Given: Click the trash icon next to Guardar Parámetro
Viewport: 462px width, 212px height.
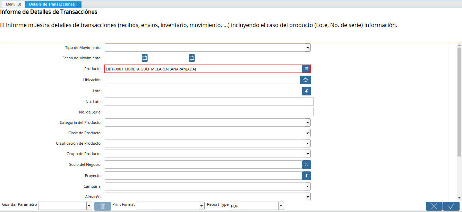Looking at the screenshot, I should click(103, 206).
